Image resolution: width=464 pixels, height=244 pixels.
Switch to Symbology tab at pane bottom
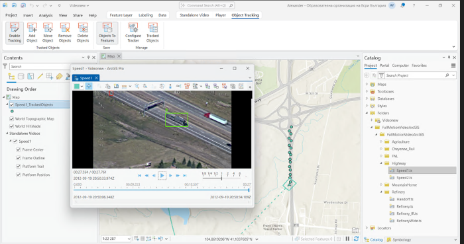(x=398, y=239)
